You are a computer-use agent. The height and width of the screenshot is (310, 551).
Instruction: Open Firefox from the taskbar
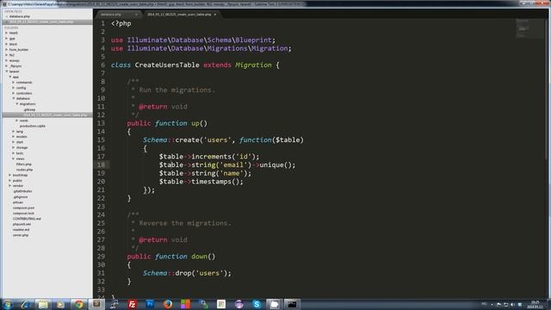pyautogui.click(x=168, y=304)
